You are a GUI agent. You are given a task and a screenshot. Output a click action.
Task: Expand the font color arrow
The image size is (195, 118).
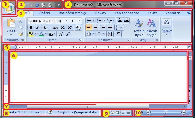(x=46, y=34)
